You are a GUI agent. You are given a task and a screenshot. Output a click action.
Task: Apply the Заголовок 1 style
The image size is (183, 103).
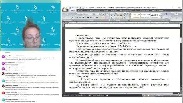click(155, 16)
